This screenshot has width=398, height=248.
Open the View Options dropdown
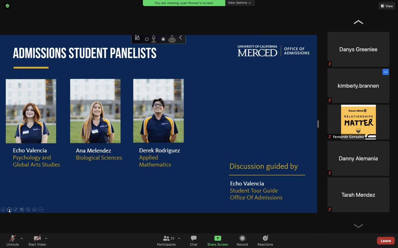[x=240, y=3]
